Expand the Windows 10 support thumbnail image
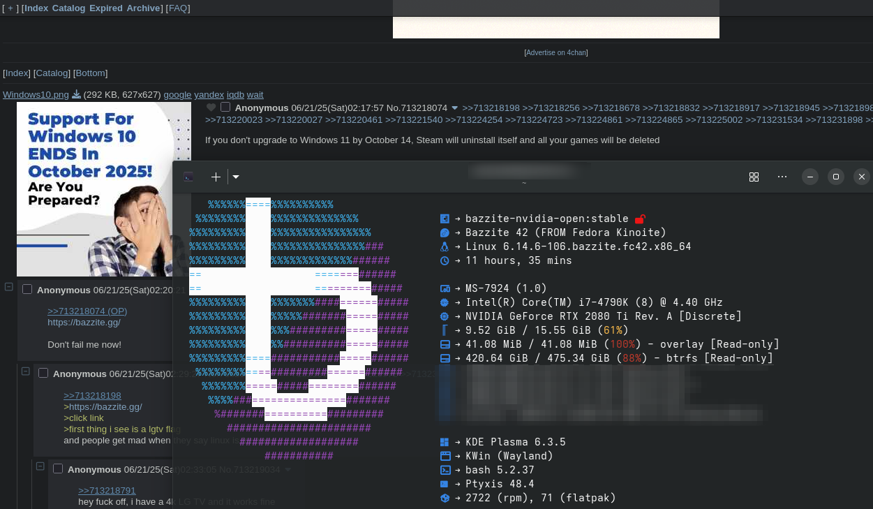The width and height of the screenshot is (873, 509). (103, 189)
